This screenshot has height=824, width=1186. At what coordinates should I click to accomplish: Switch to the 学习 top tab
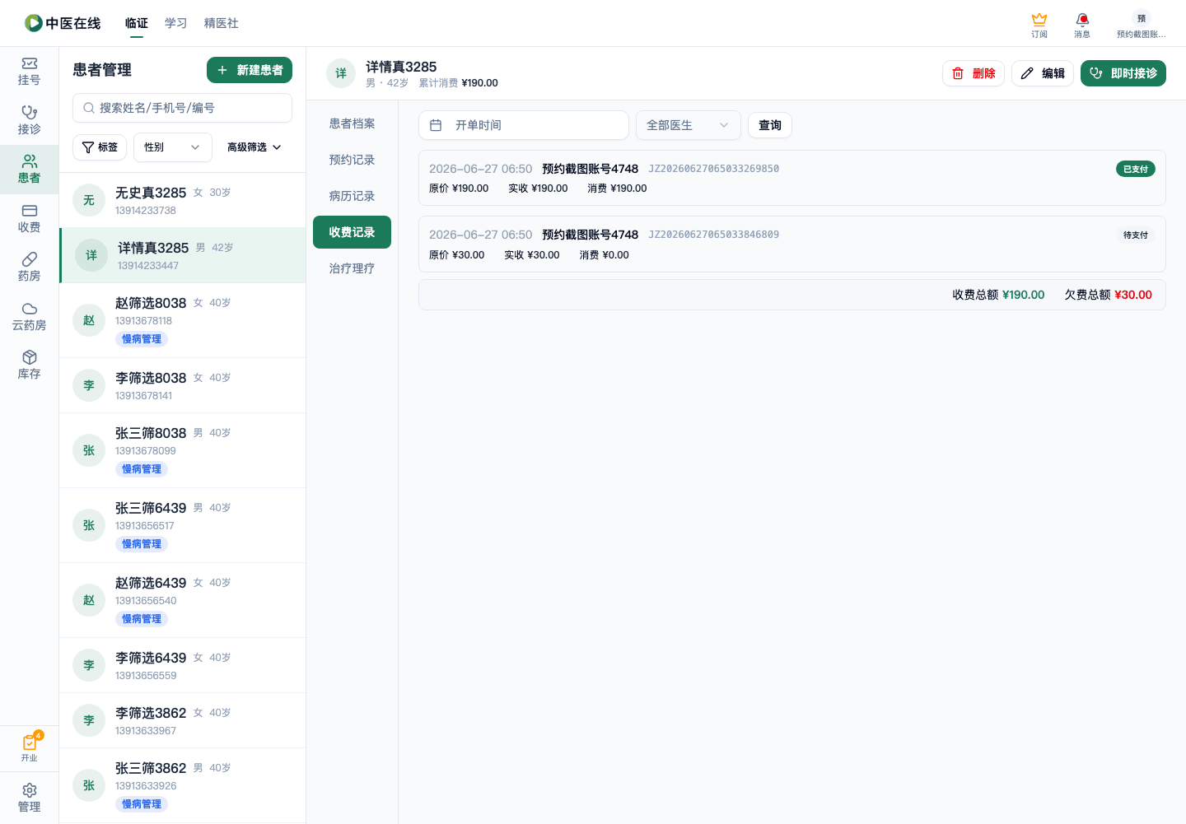[175, 23]
